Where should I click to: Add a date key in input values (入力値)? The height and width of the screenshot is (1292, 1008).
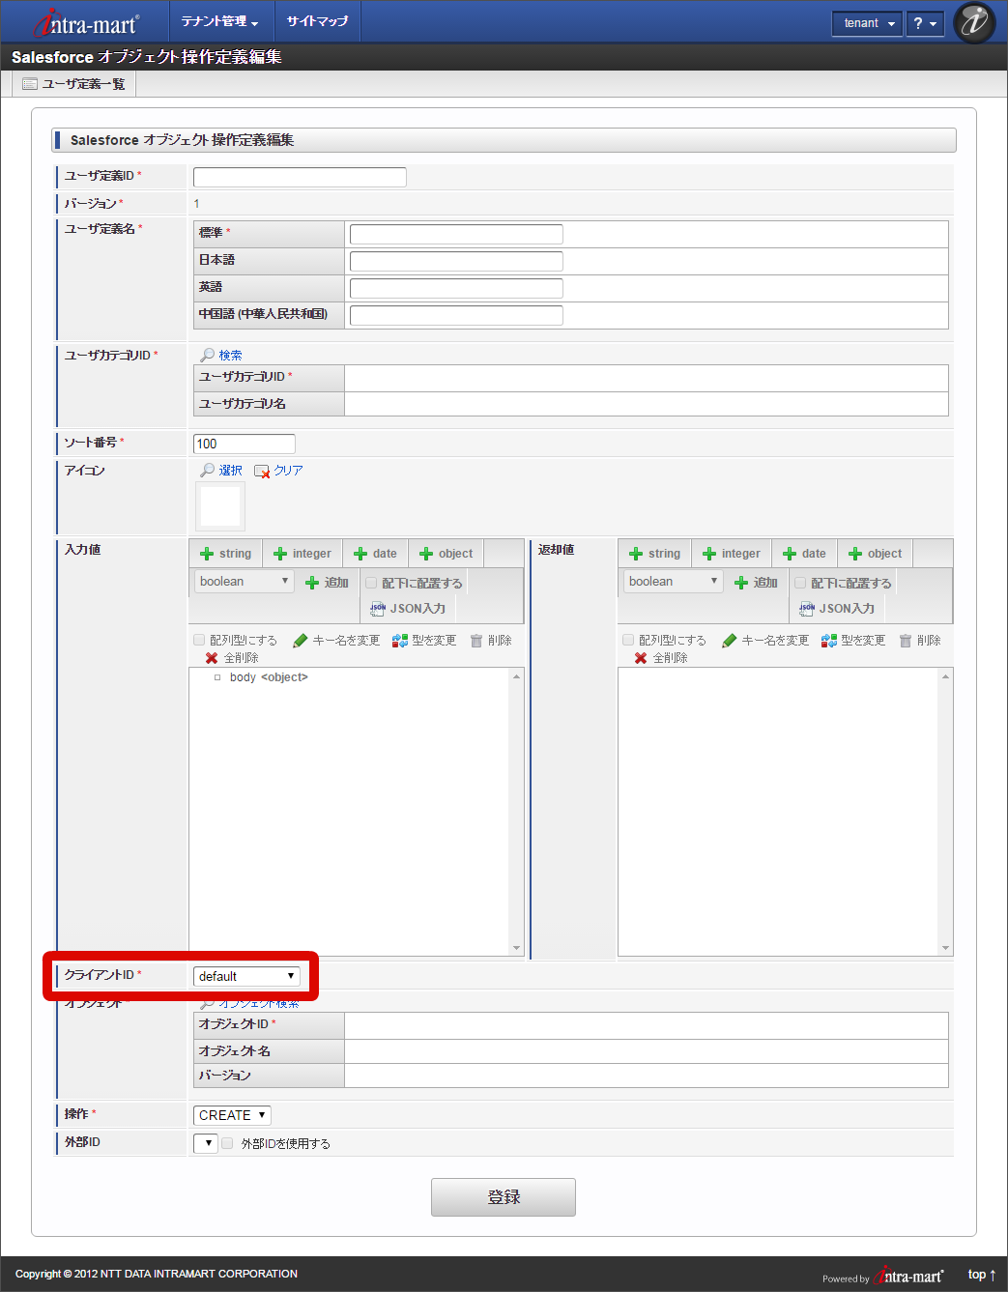376,554
